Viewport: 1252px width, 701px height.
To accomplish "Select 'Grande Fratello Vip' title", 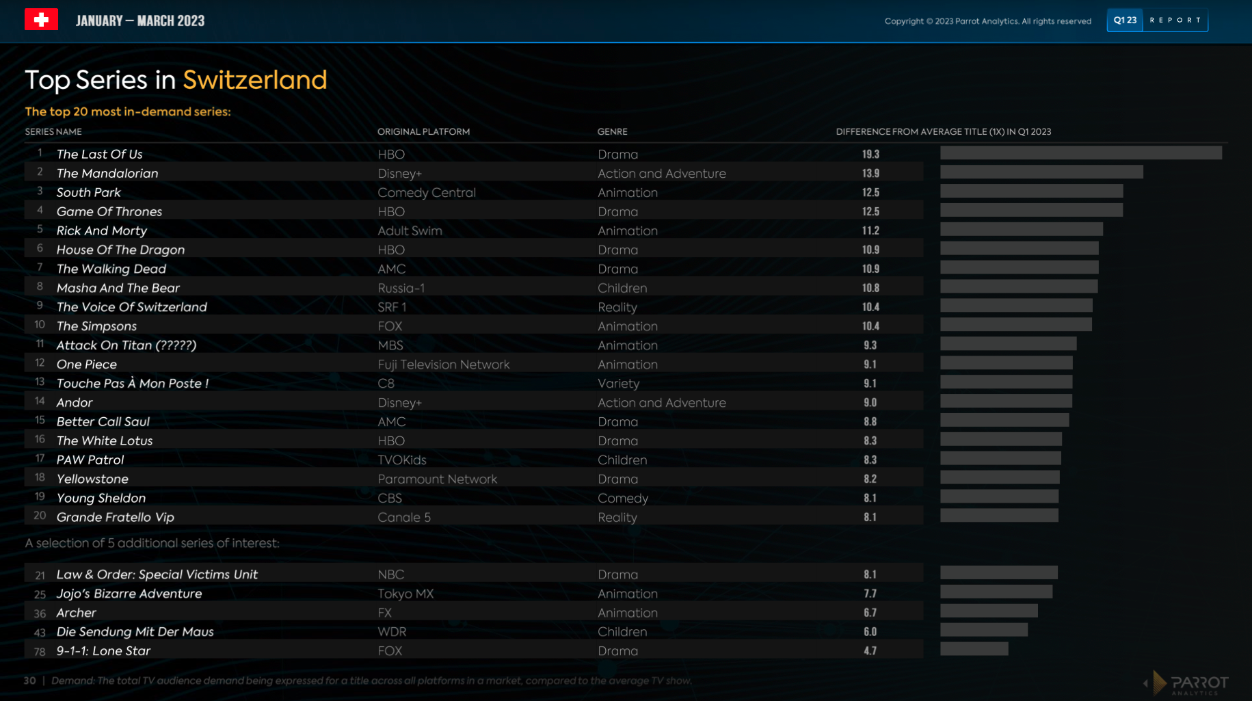I will pyautogui.click(x=115, y=518).
